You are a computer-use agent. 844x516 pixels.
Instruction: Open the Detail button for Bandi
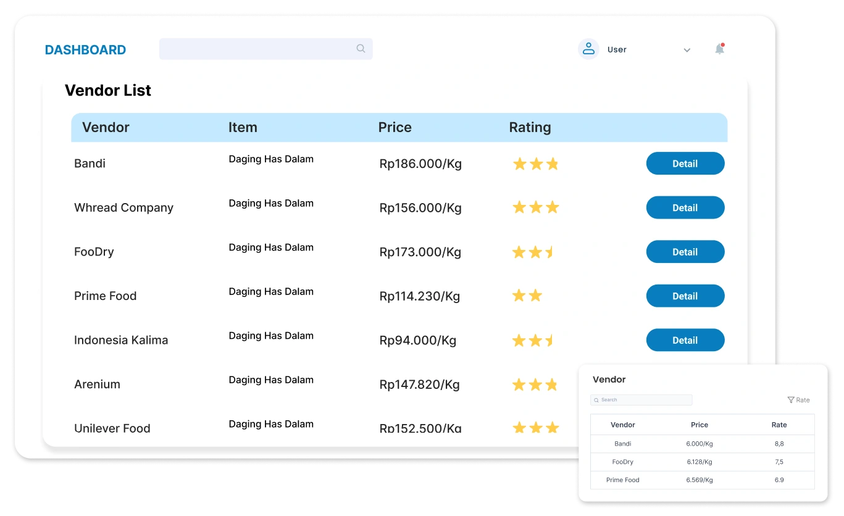[x=685, y=164]
